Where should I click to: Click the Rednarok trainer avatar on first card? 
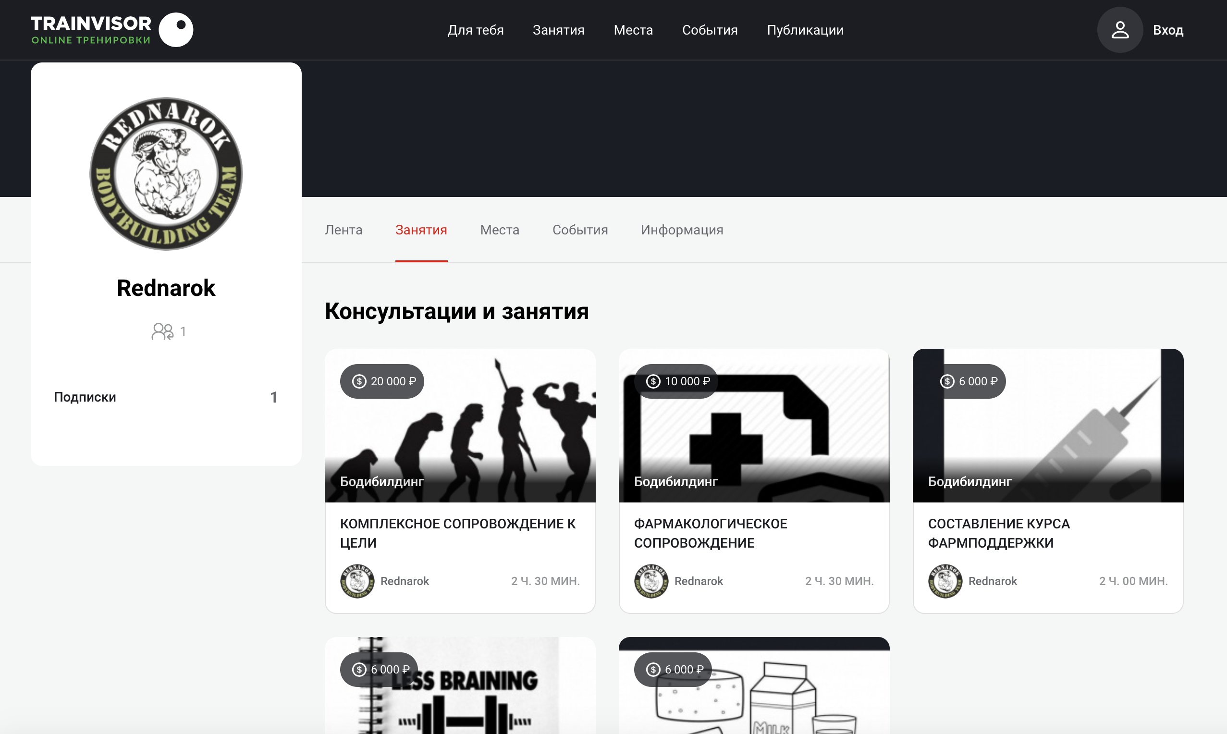click(x=357, y=581)
